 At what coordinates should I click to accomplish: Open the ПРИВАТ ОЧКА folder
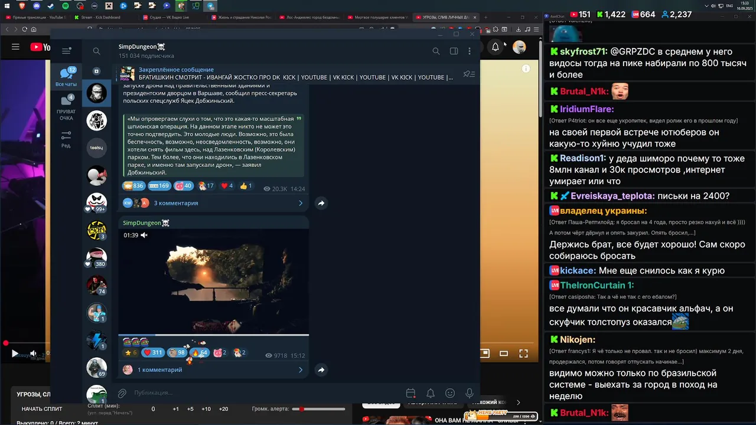coord(66,107)
